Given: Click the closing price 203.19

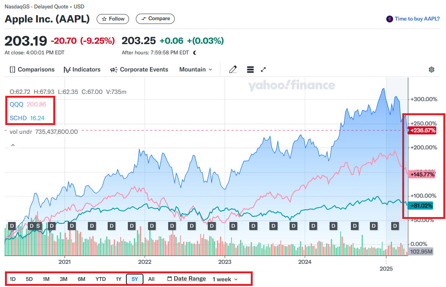Looking at the screenshot, I should coord(26,41).
